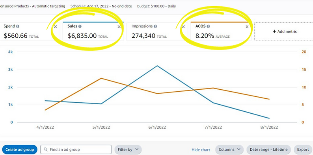Select the ACOS metric card

[221, 31]
